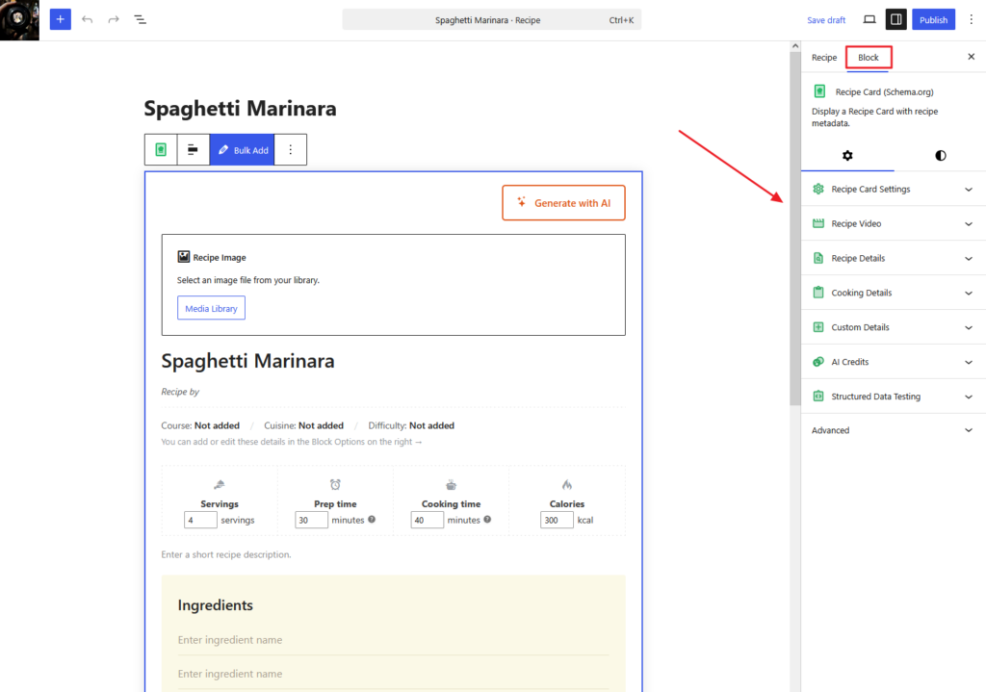Image resolution: width=986 pixels, height=692 pixels.
Task: Edit the Prep time minutes field
Action: point(311,520)
